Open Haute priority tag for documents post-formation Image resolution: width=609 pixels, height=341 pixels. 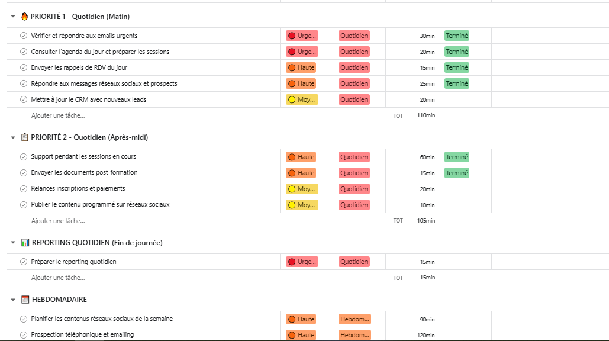point(301,173)
